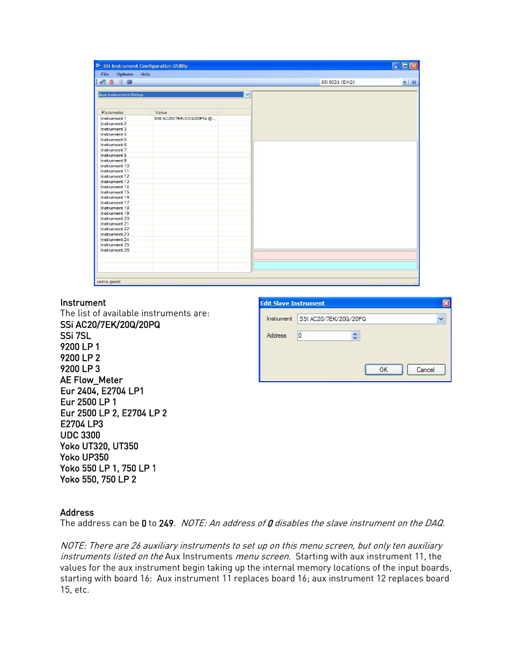
Task: Select the Instrument 12 row
Action: pos(174,176)
